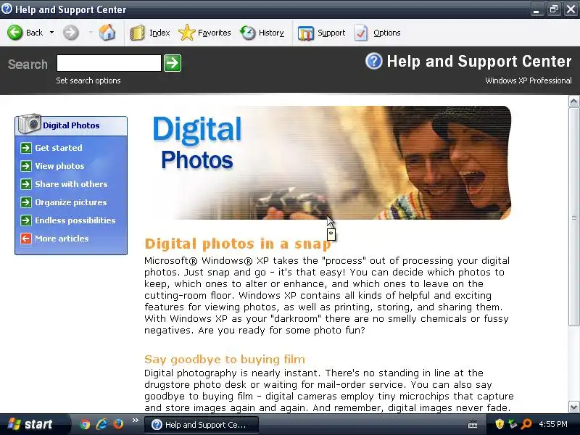Open Organize pictures article
Screen dimensions: 580x435
point(70,202)
